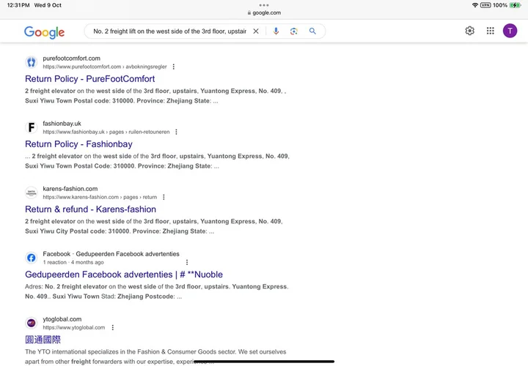Open the purple T account avatar
Screen dimensions: 528x366
pos(510,31)
